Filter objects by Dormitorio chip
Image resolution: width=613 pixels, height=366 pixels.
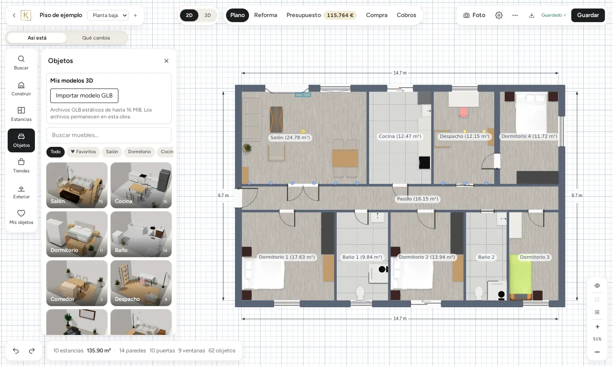[x=140, y=152]
